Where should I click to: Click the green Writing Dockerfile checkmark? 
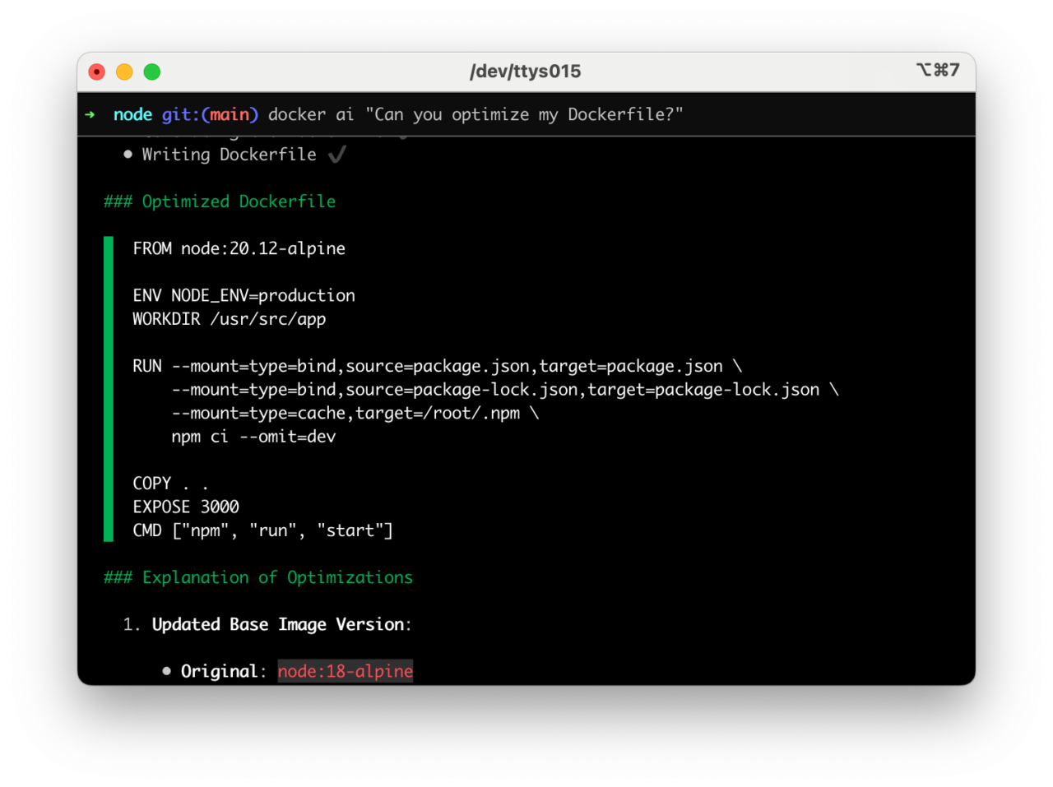point(336,154)
